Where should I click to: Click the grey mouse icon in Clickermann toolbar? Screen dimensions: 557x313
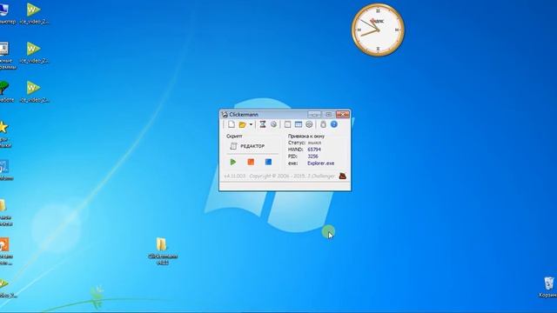(x=323, y=124)
